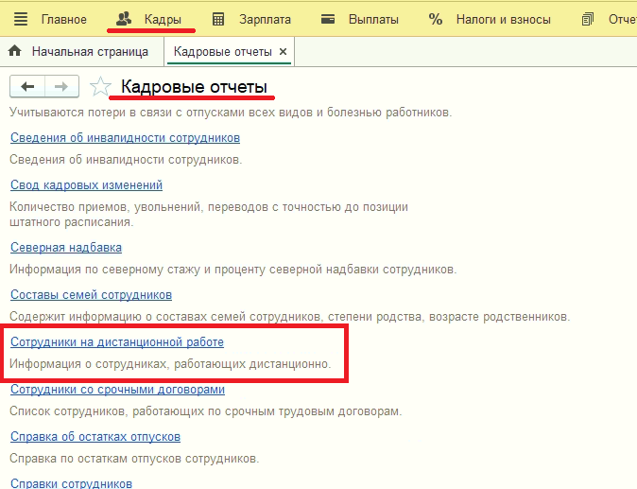637x489 pixels.
Task: Click description 'Справка по остаткам отпусков сотрудников.'
Action: click(x=134, y=459)
